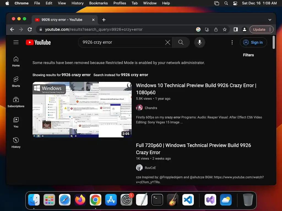This screenshot has height=211, width=282.
Task: Launch Safari from the Dock
Action: [x=65, y=200]
